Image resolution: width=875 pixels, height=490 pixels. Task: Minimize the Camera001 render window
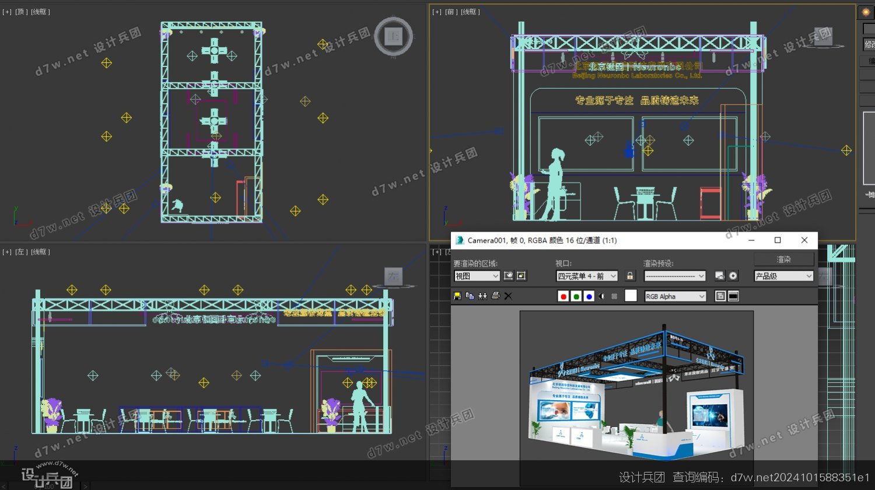(751, 240)
